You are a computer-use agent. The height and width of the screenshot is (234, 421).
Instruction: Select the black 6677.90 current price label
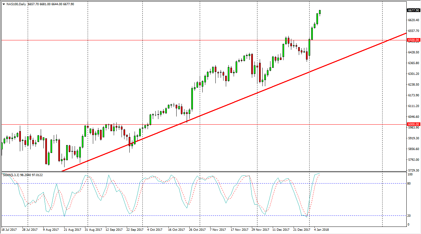[413, 10]
